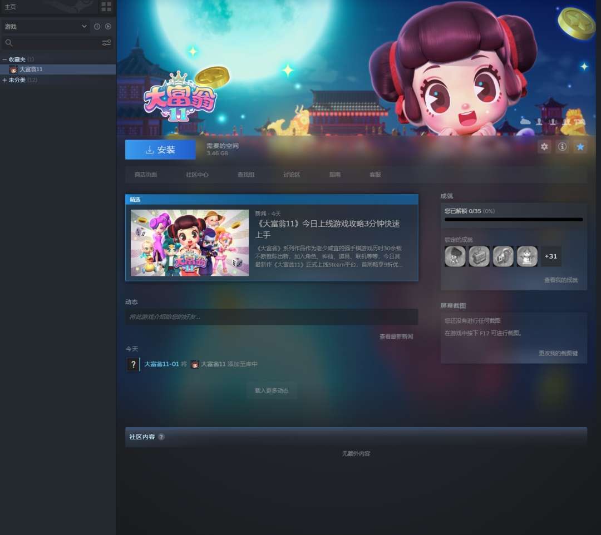Screen dimensions: 601x535
Task: Sort library by recent activity clock icon
Action: click(97, 27)
